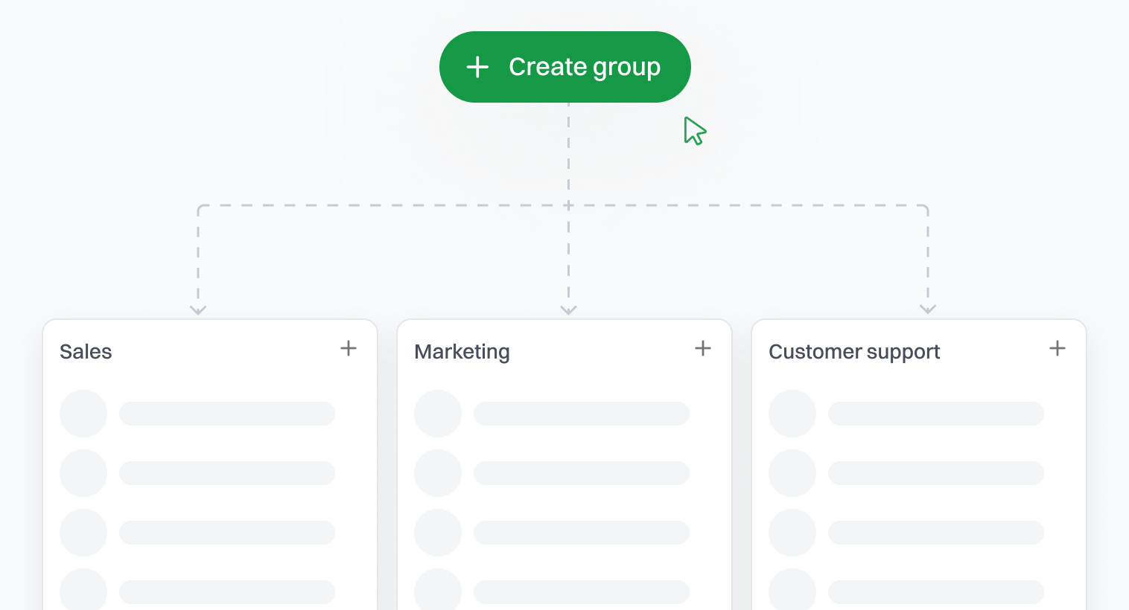Select the third member name bar in Sales
The width and height of the screenshot is (1129, 610).
(227, 533)
